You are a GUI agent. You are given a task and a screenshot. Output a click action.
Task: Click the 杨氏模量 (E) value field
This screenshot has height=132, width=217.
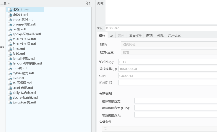167,69
